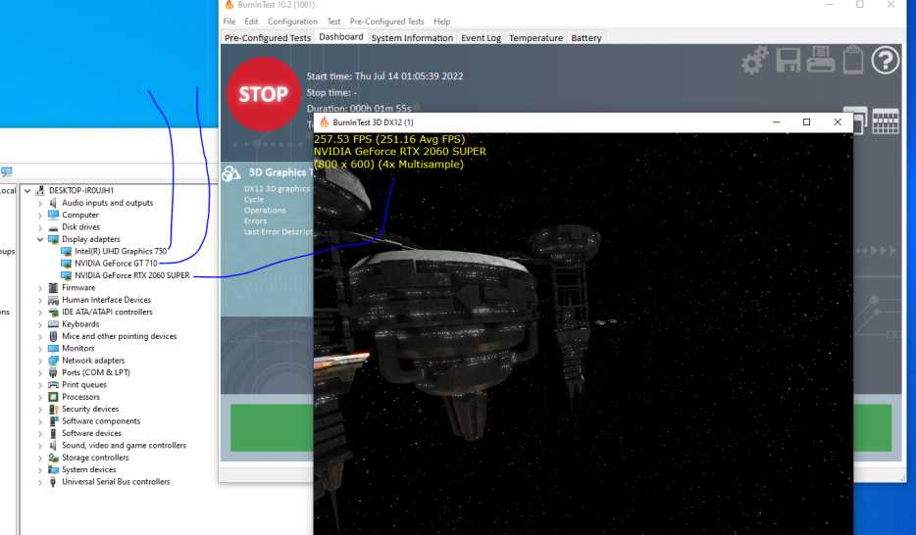
Task: Click the System devices icon
Action: (53, 469)
